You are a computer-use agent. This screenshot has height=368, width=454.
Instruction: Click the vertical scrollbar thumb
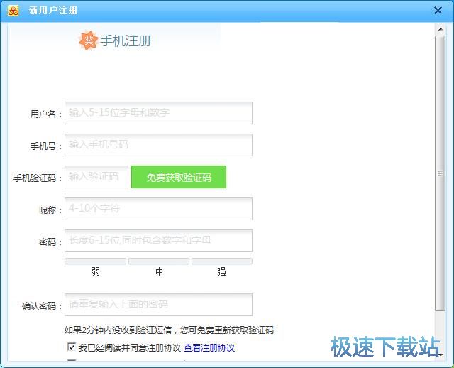click(x=441, y=173)
